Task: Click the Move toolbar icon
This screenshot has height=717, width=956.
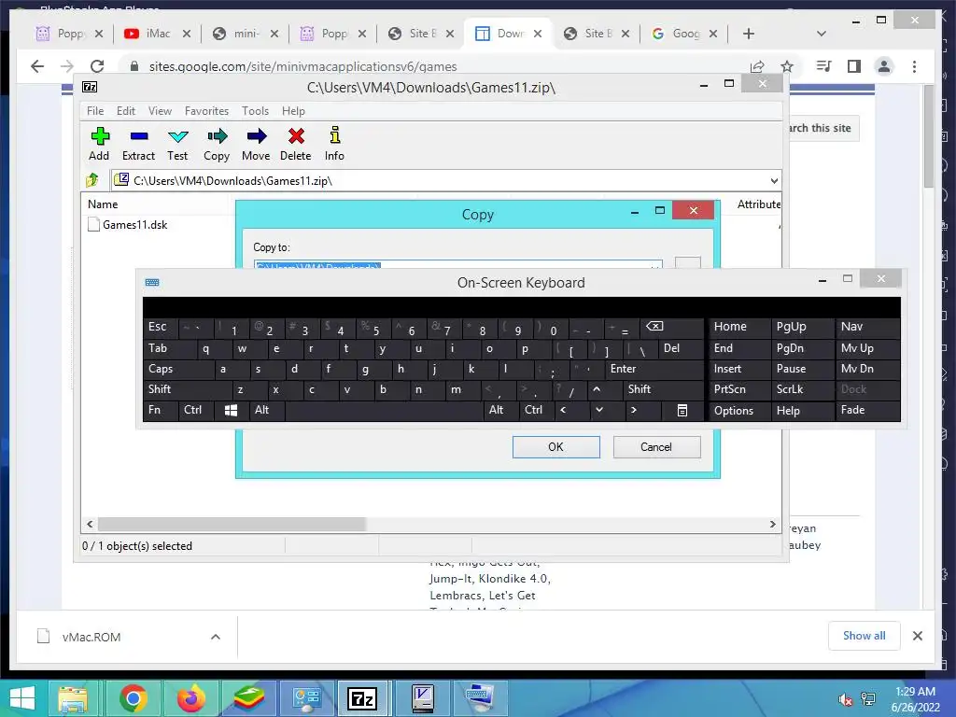Action: 256,144
